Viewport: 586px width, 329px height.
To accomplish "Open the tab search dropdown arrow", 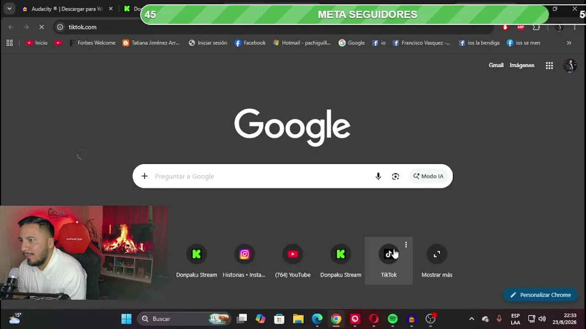I will [x=9, y=9].
